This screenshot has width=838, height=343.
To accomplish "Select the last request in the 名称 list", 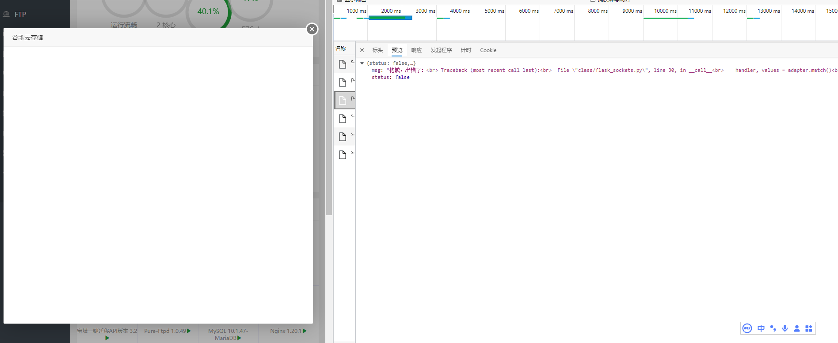I will click(x=344, y=154).
